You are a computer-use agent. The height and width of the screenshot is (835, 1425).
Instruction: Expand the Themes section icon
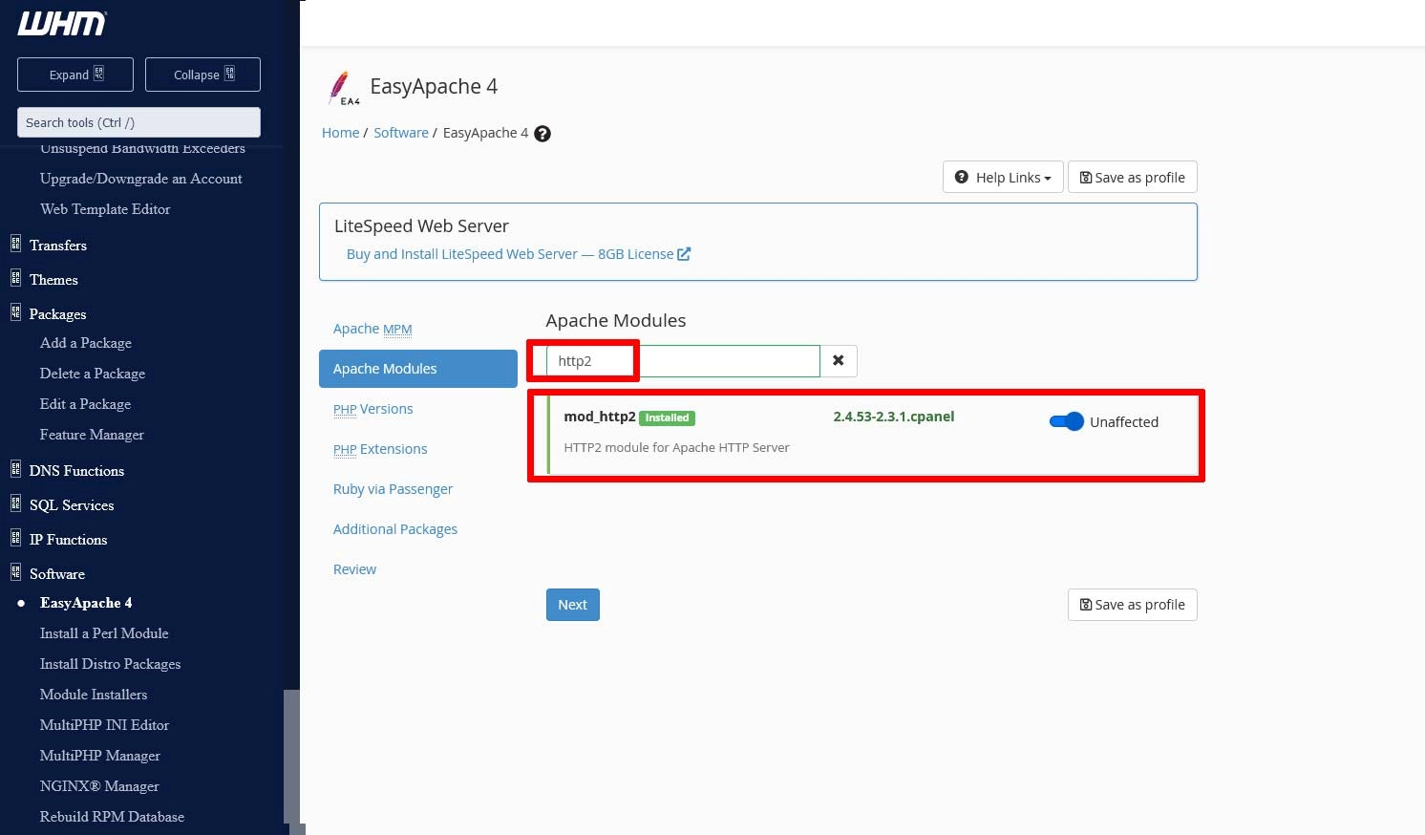15,279
